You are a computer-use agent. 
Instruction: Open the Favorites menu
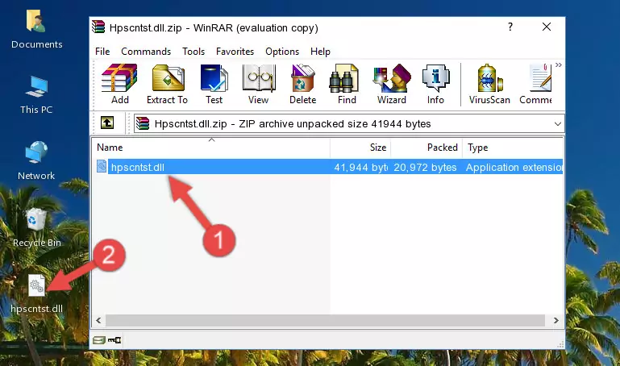click(x=235, y=52)
